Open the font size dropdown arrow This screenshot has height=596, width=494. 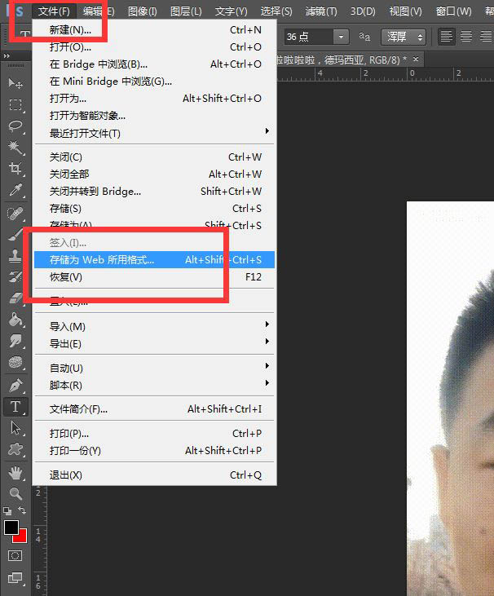[341, 37]
